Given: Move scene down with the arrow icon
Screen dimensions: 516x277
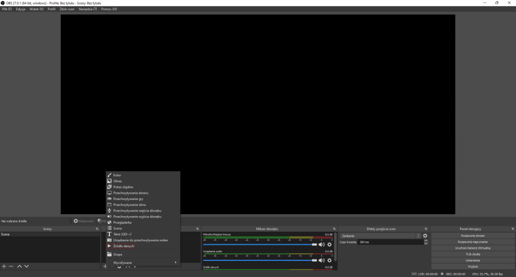Looking at the screenshot, I should [x=27, y=266].
